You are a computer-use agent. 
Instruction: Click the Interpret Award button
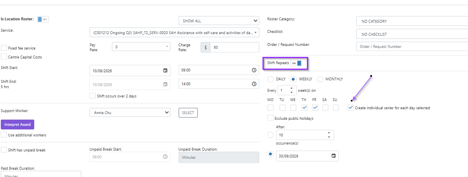pos(17,125)
